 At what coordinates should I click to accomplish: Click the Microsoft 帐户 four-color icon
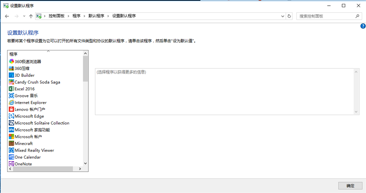[x=11, y=137]
